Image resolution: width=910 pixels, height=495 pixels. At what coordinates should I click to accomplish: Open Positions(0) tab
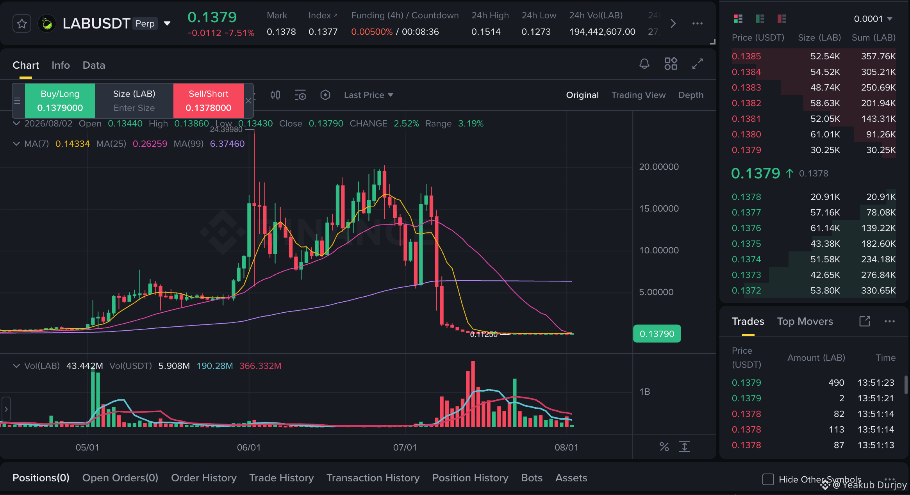click(x=41, y=478)
